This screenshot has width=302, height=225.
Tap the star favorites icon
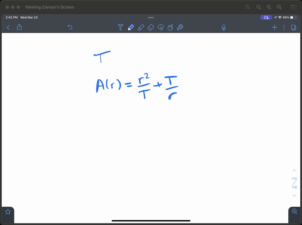[x=8, y=211]
